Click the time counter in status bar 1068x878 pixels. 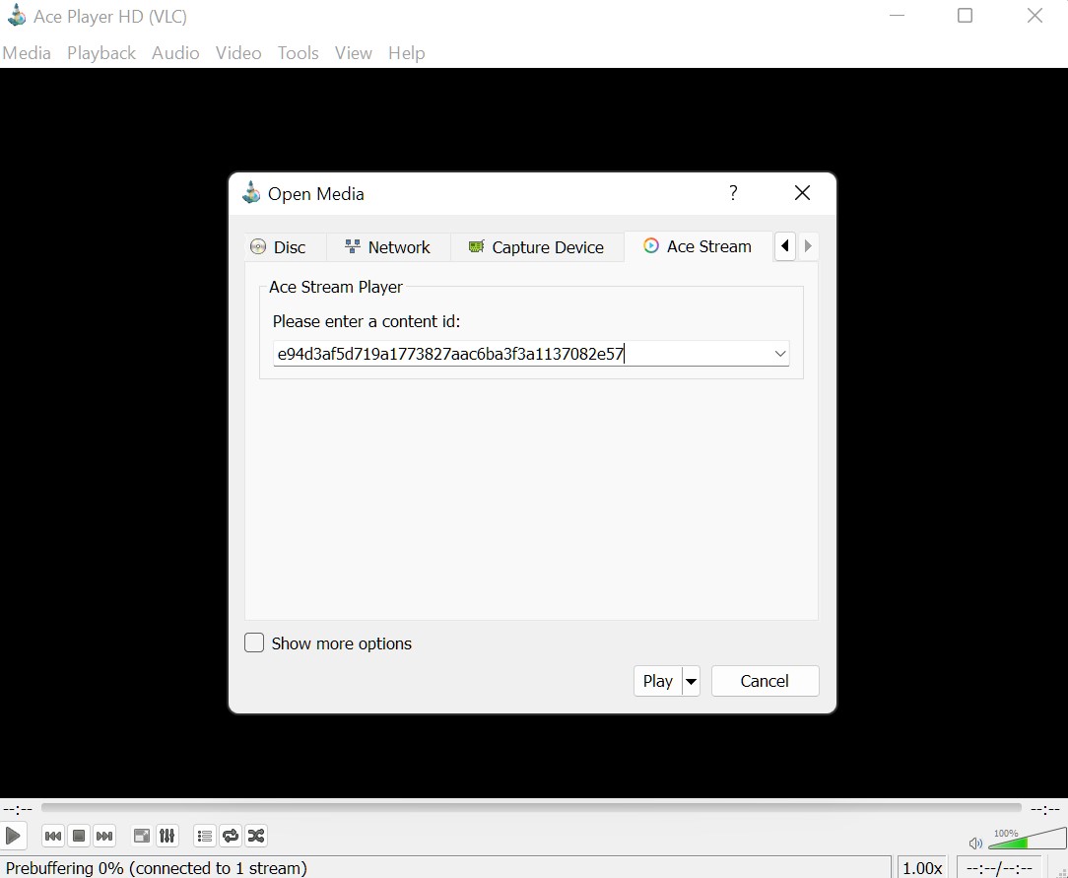point(998,868)
